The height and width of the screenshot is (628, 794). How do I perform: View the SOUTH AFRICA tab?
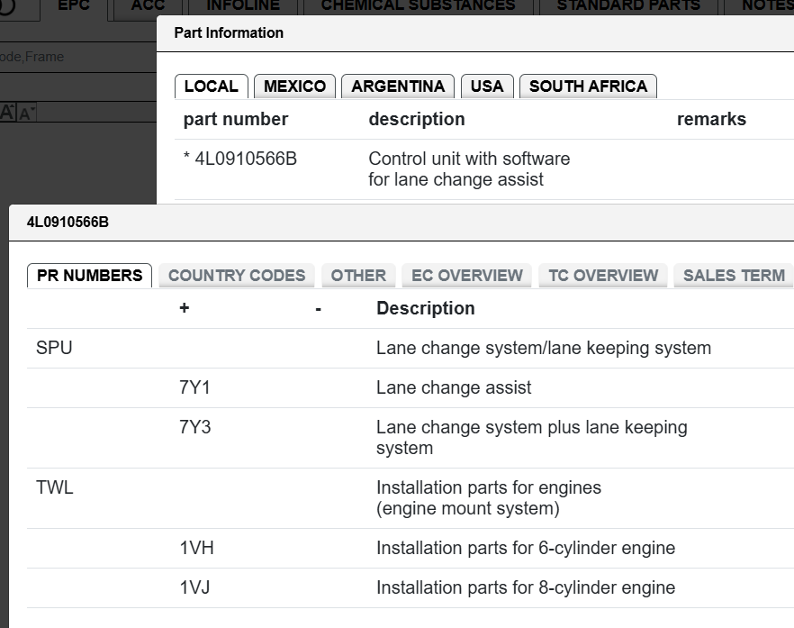[x=589, y=86]
